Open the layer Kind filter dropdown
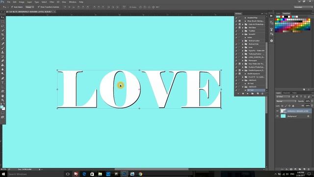 click(x=283, y=97)
